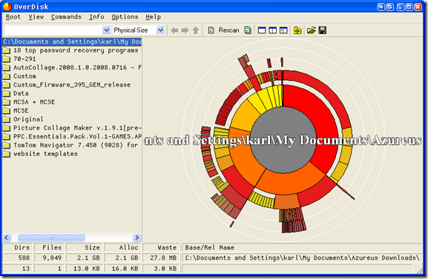Click the horizontal scrollbar thumb in folder list
Viewport: 428px width, 279px height.
point(51,238)
